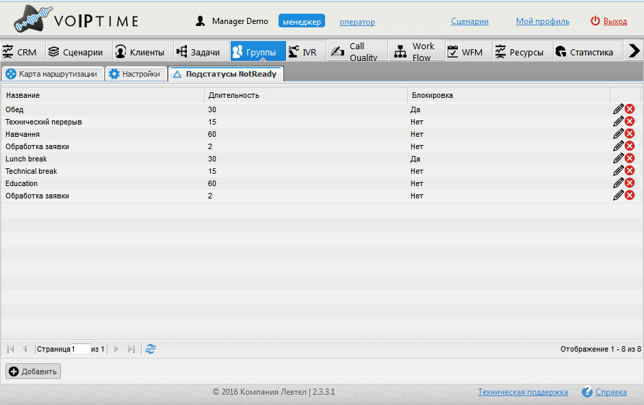Image resolution: width=644 pixels, height=405 pixels.
Task: Open Техническая поддержка link
Action: click(522, 392)
